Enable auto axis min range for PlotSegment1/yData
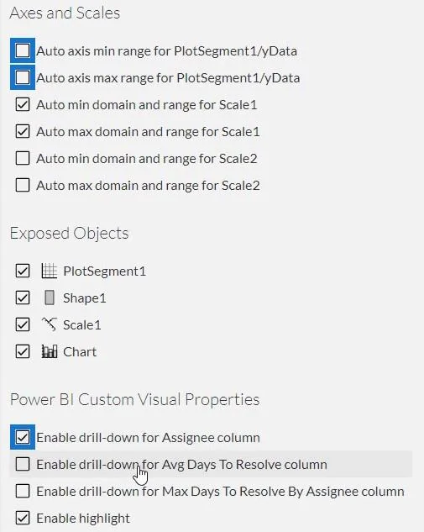 click(23, 50)
